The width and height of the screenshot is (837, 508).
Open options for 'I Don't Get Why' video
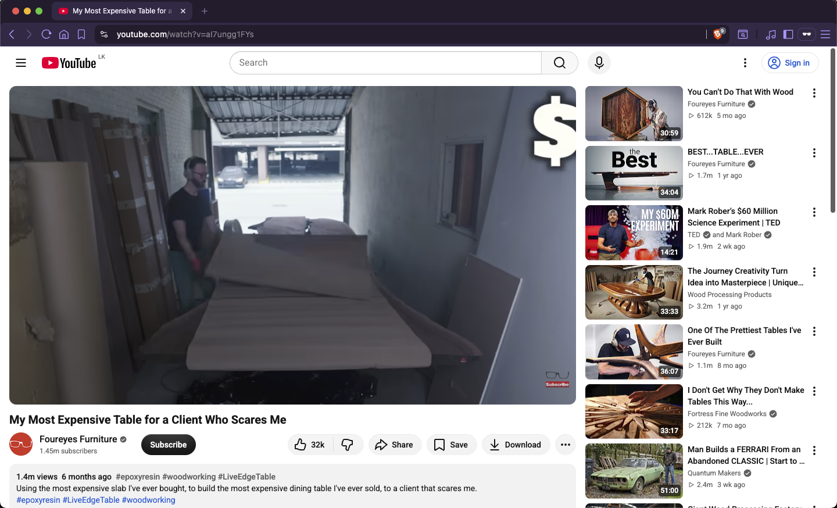point(814,391)
